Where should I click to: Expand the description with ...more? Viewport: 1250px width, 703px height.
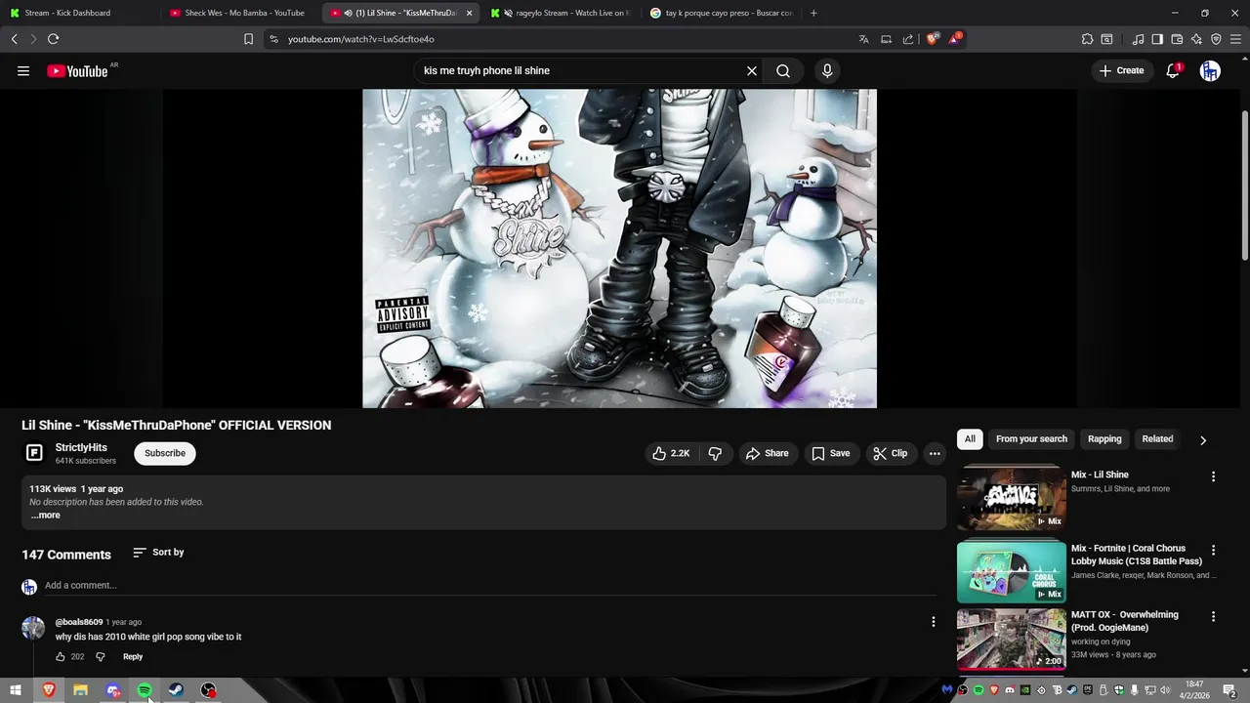pyautogui.click(x=46, y=515)
